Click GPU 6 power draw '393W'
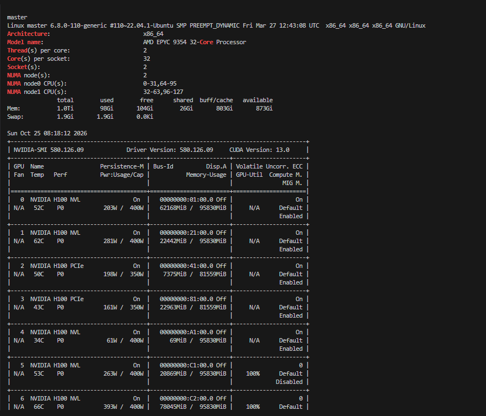Screen dimensions: 486x416 click(x=111, y=407)
